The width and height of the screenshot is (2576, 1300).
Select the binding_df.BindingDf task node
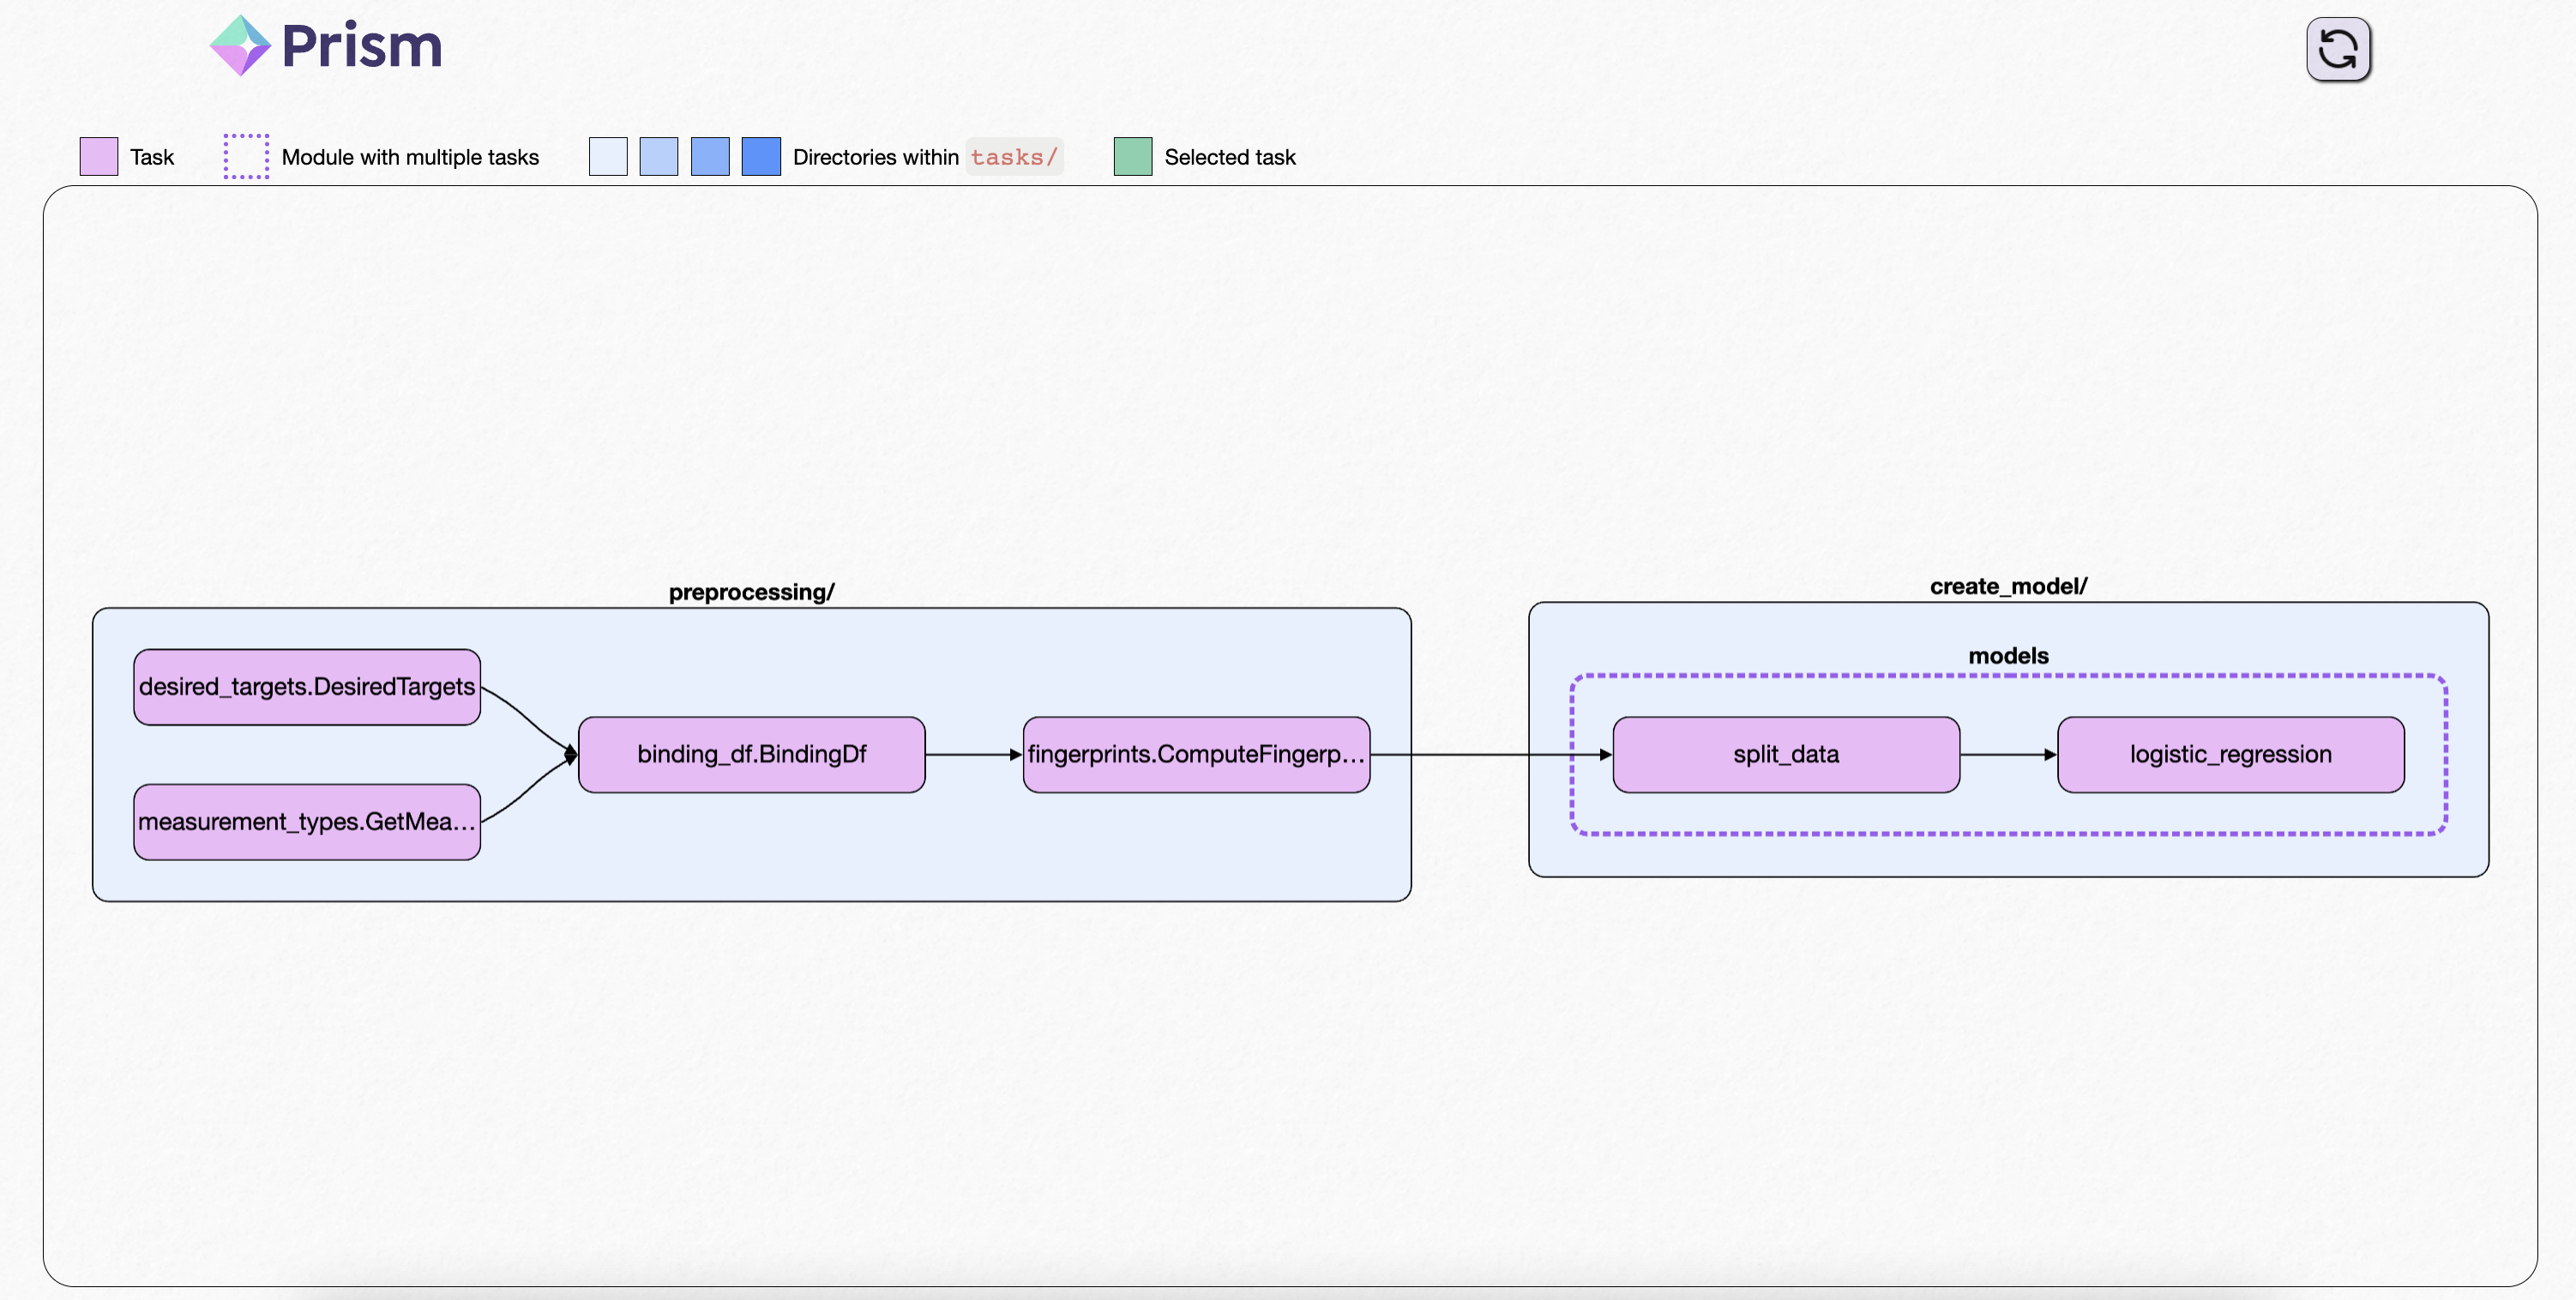coord(751,755)
